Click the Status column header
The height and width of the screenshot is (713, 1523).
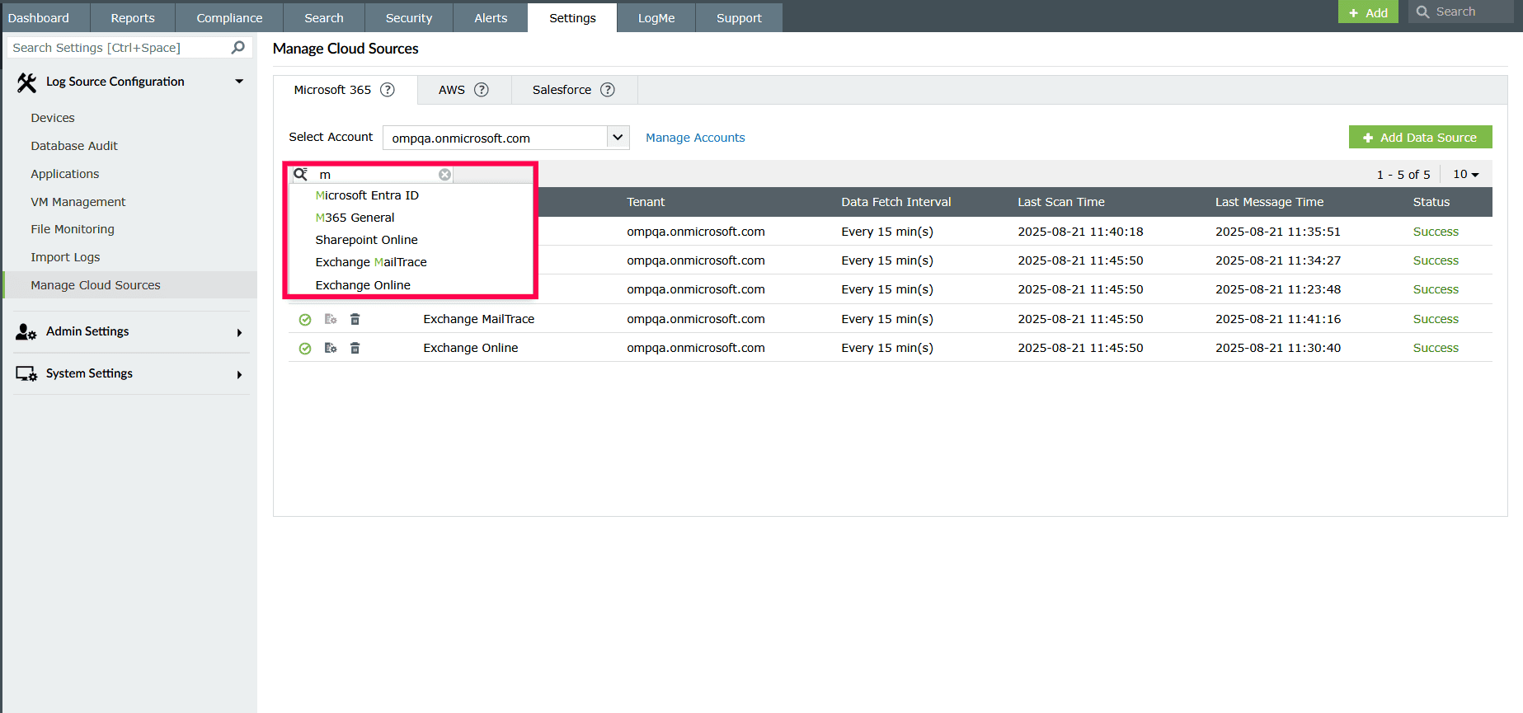point(1431,202)
